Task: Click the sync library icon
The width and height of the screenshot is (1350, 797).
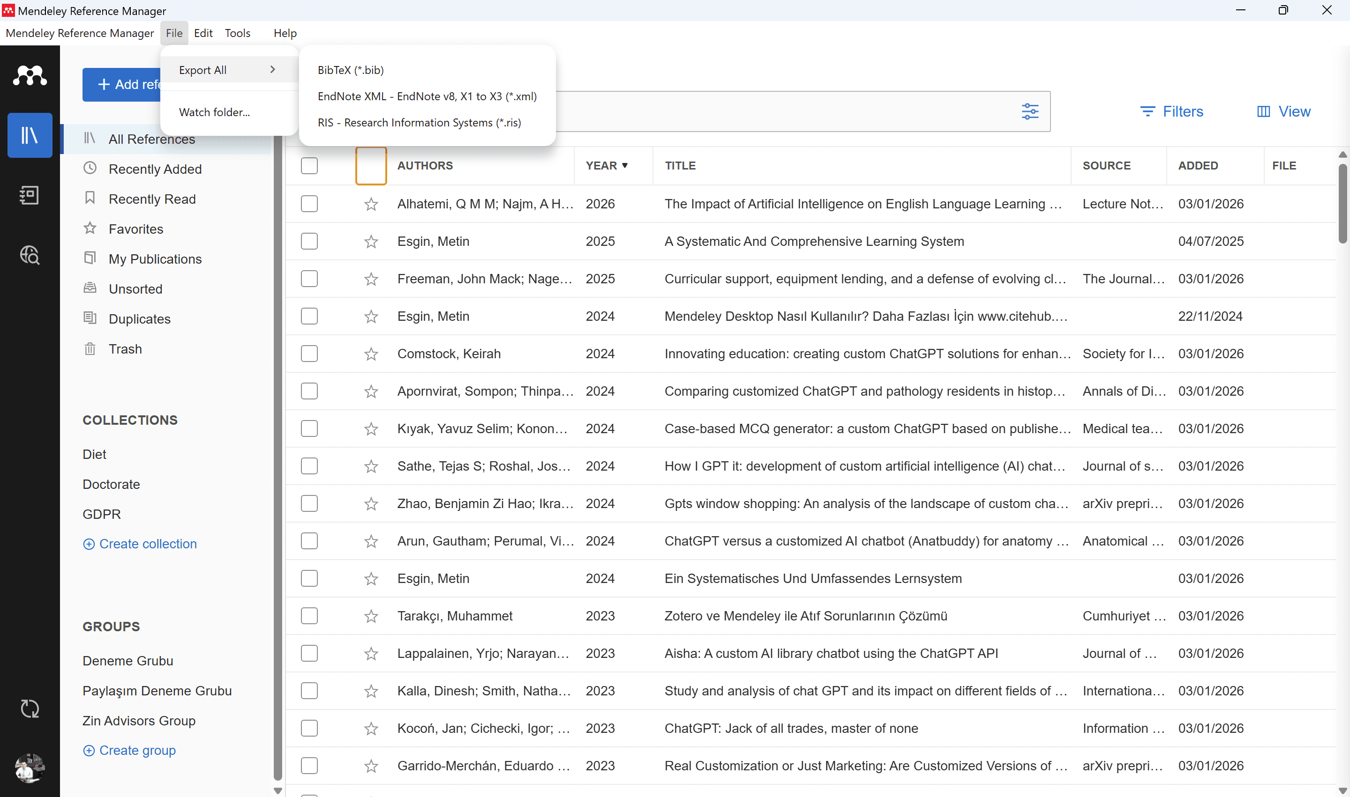Action: 30,709
